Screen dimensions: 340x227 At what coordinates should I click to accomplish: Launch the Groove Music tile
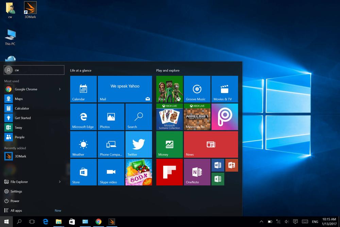click(x=197, y=89)
